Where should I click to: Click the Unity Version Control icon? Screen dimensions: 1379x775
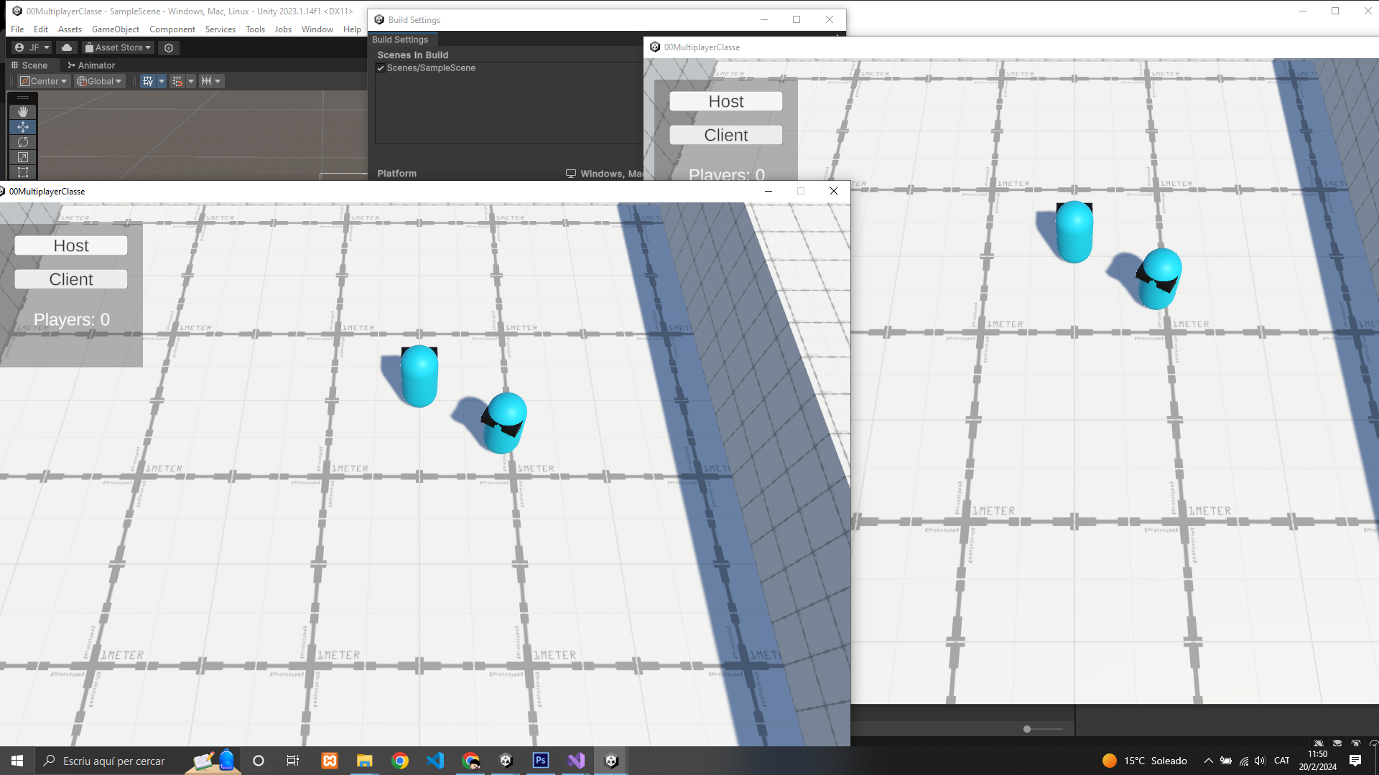click(x=169, y=47)
